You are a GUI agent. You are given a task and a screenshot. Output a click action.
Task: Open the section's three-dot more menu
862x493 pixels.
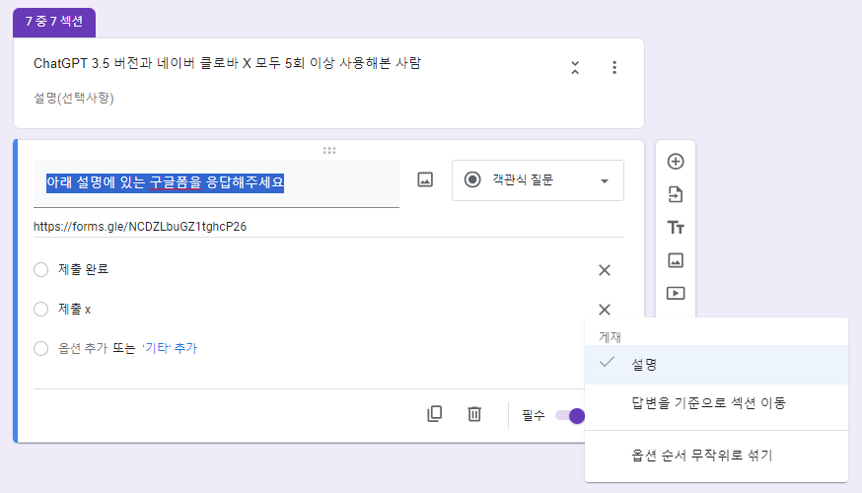pyautogui.click(x=614, y=68)
